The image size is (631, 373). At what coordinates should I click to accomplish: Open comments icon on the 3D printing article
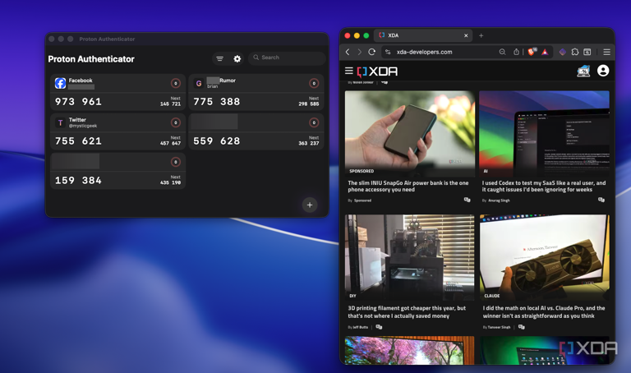coord(379,327)
